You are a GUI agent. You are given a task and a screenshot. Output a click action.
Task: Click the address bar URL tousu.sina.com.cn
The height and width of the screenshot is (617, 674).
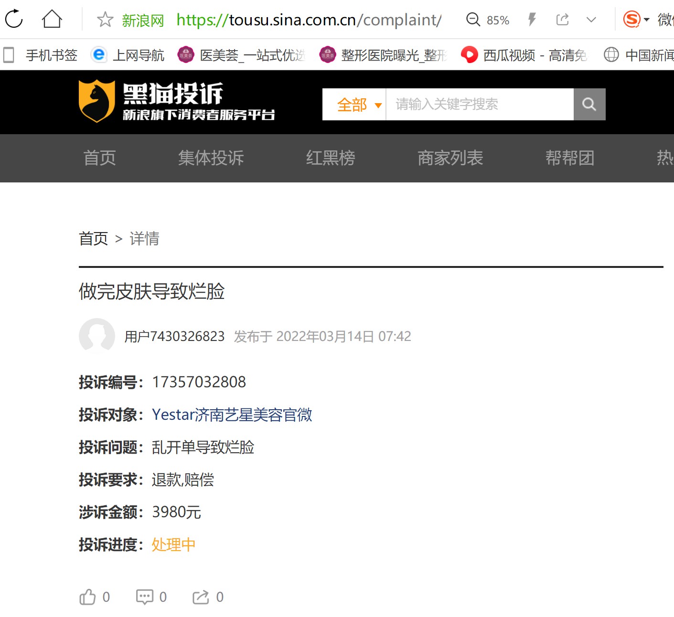pos(309,20)
